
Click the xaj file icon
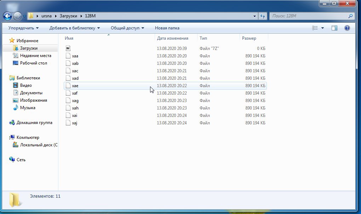pyautogui.click(x=68, y=123)
